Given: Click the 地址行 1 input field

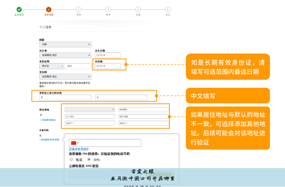Looking at the screenshot, I should (90, 123).
